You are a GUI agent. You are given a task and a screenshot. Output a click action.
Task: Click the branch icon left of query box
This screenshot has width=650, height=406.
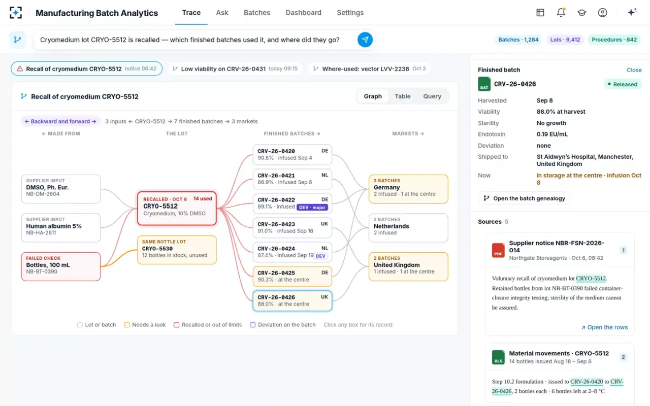pos(18,40)
